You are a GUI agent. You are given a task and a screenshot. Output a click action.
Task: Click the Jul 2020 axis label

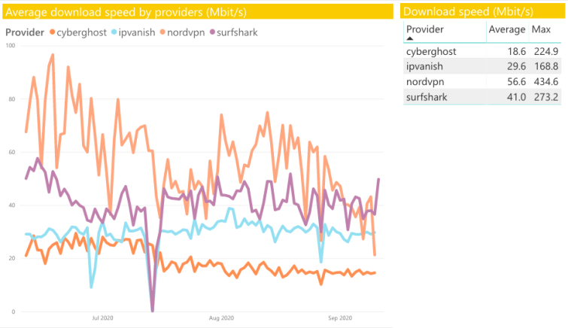pyautogui.click(x=102, y=318)
